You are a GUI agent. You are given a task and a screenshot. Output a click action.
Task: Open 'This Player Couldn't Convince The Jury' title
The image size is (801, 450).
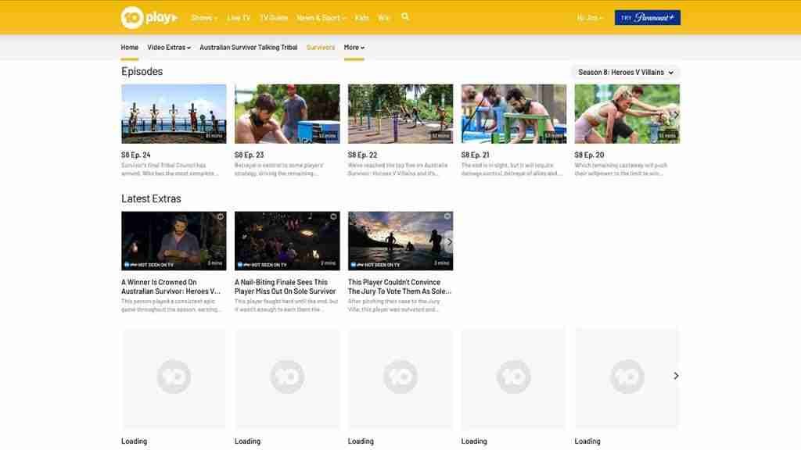click(x=400, y=287)
